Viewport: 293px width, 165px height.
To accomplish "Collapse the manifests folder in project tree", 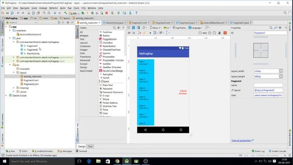I will (10, 31).
